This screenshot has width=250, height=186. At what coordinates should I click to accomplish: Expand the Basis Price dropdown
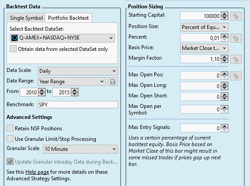(x=204, y=48)
